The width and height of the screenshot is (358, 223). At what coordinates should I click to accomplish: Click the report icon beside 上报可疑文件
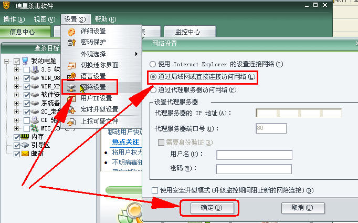coord(71,121)
